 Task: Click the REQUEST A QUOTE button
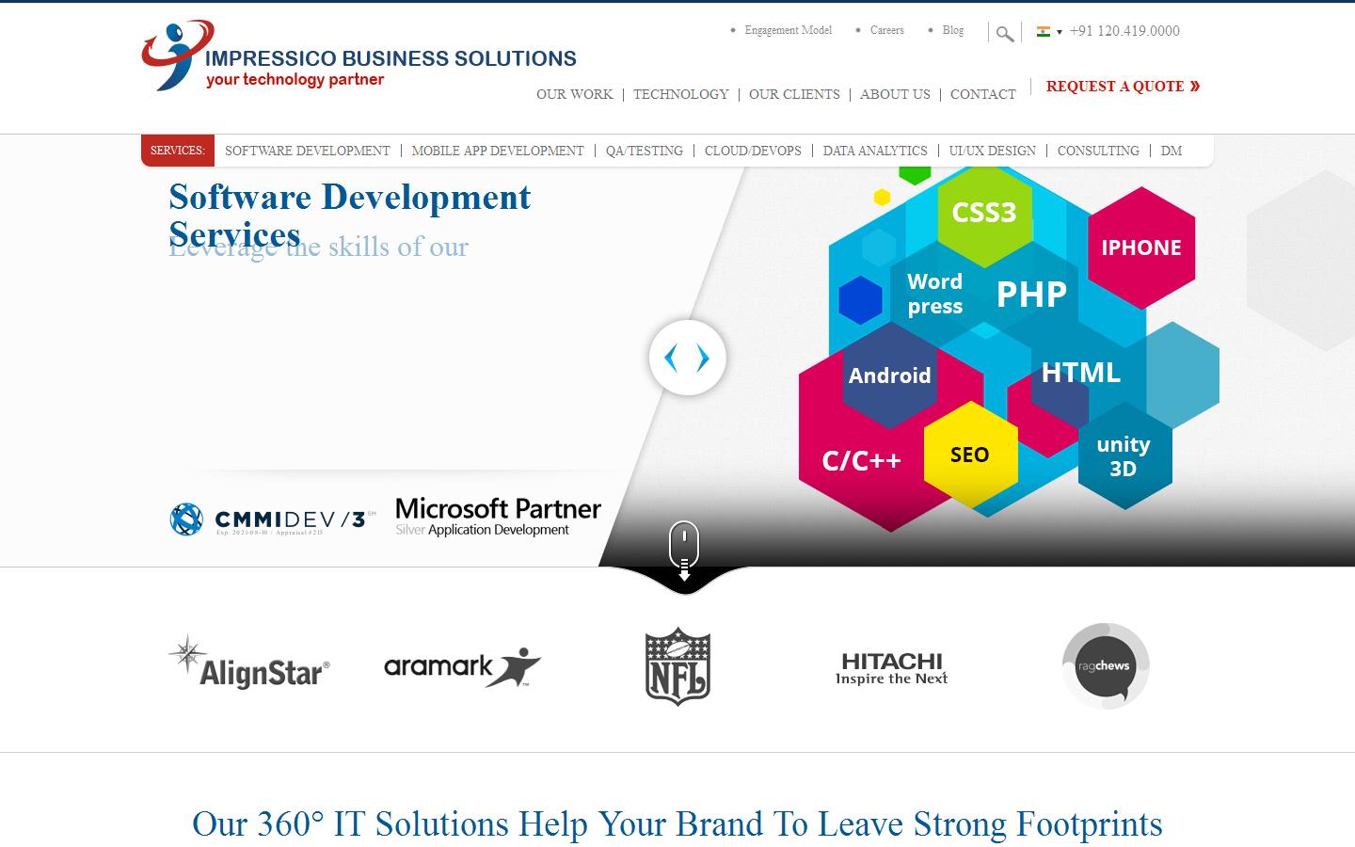(1121, 87)
